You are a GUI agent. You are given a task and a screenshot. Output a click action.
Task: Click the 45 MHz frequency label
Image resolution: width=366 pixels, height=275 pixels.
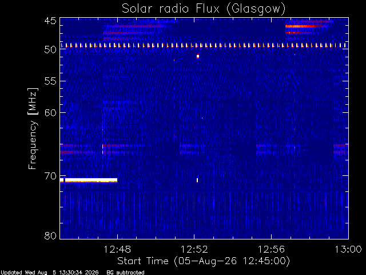coord(50,21)
